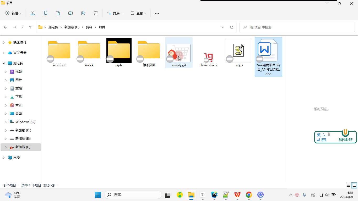Open the 新建 dropdown menu
This screenshot has height=201, width=358.
pos(13,13)
